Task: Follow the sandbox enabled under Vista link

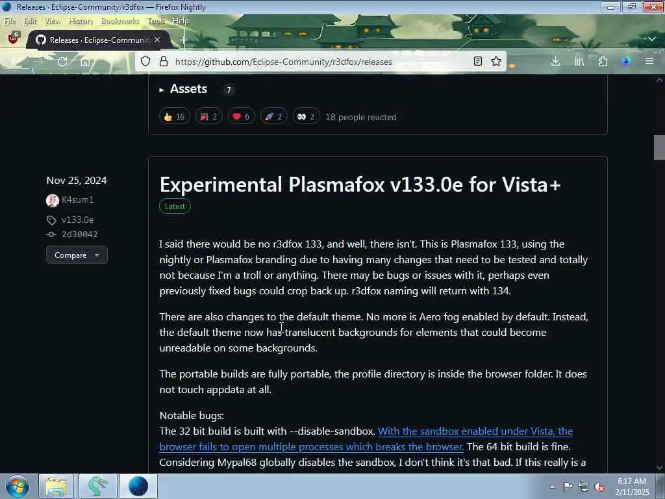Action: click(366, 439)
